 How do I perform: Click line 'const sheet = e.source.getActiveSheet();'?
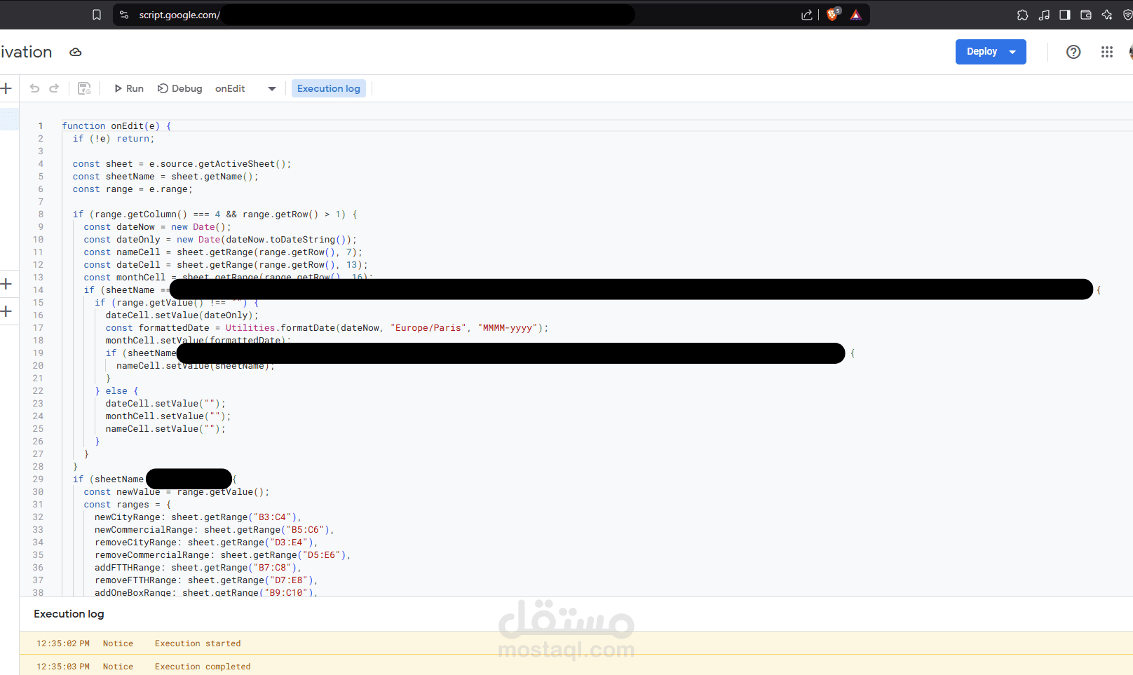pos(182,164)
